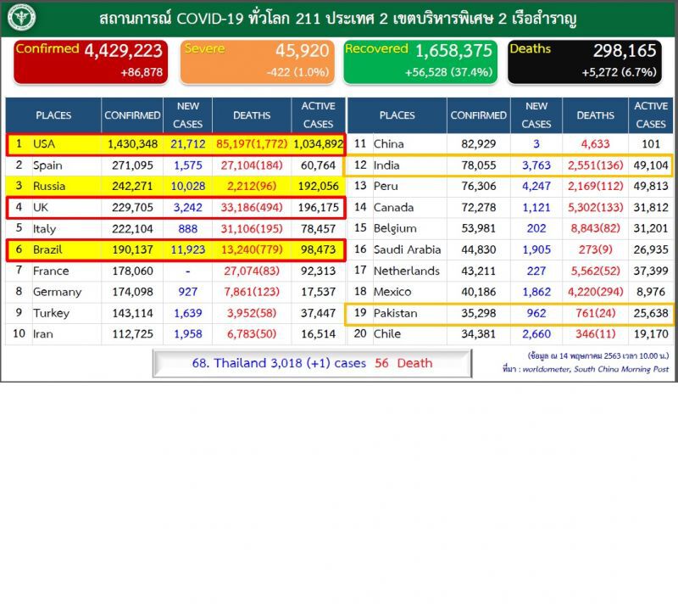Click Pakistan confirmed value 35,298
This screenshot has width=678, height=604.
coord(478,313)
